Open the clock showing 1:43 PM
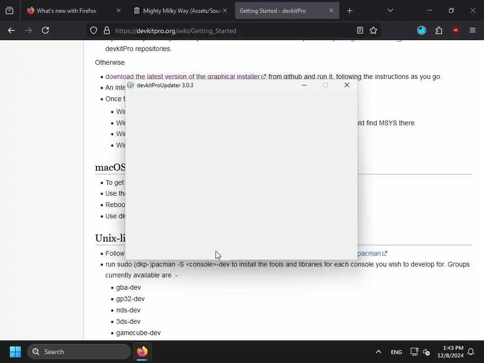Image resolution: width=484 pixels, height=363 pixels. 450,352
